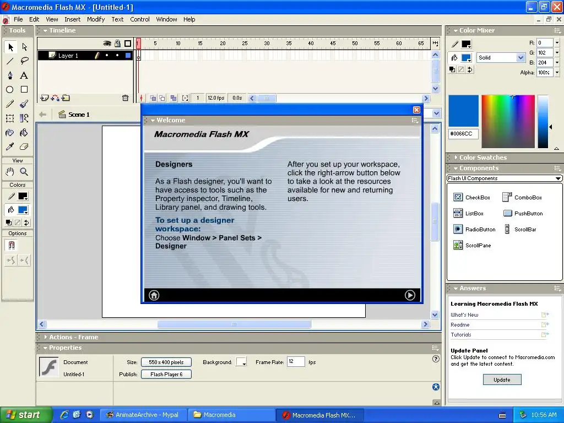Click the fill color swatch in Color Mixer

pyautogui.click(x=466, y=57)
